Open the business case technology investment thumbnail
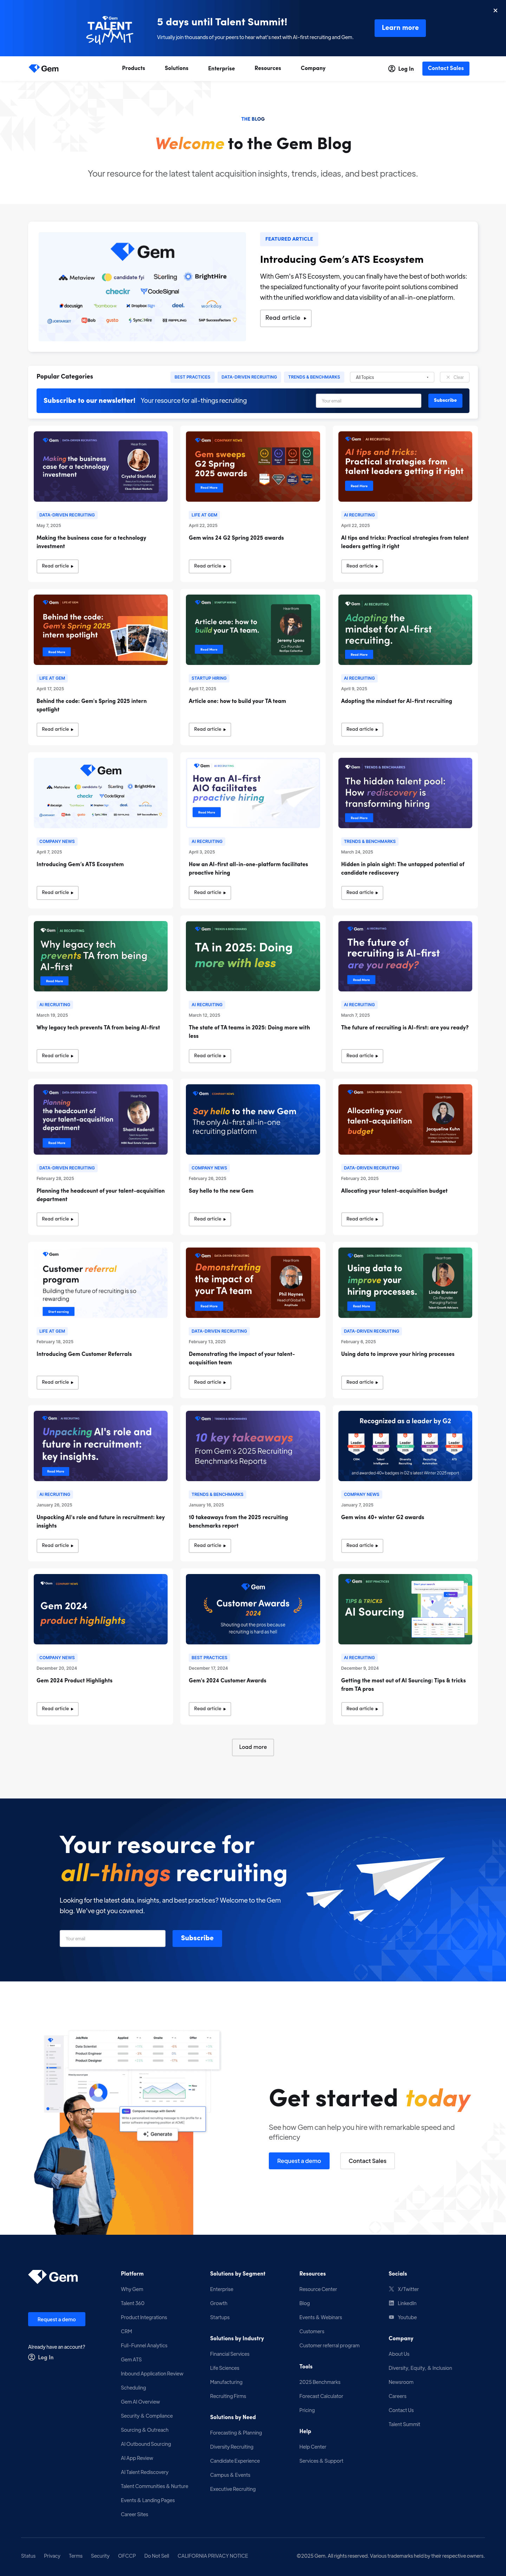506x2576 pixels. [101, 466]
